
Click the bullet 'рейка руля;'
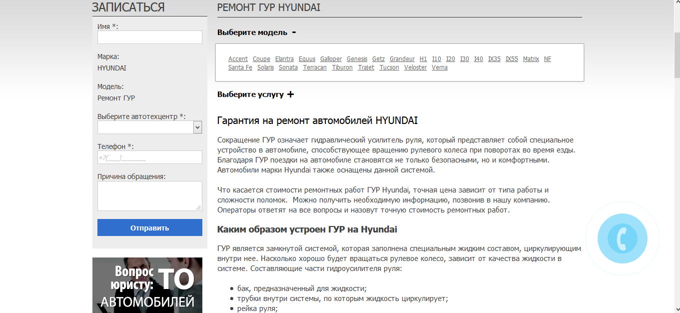click(257, 309)
